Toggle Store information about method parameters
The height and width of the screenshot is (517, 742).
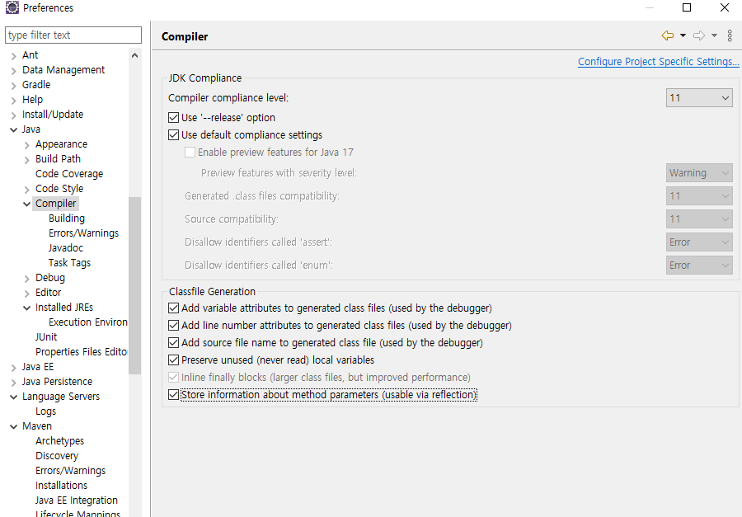click(174, 395)
